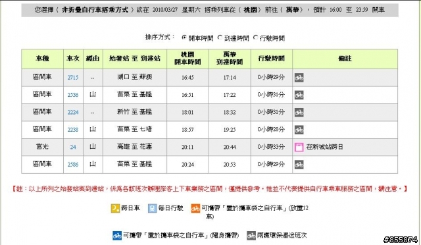Click gray 兩鐵環保運送班次 legend icon

pyautogui.click(x=251, y=236)
